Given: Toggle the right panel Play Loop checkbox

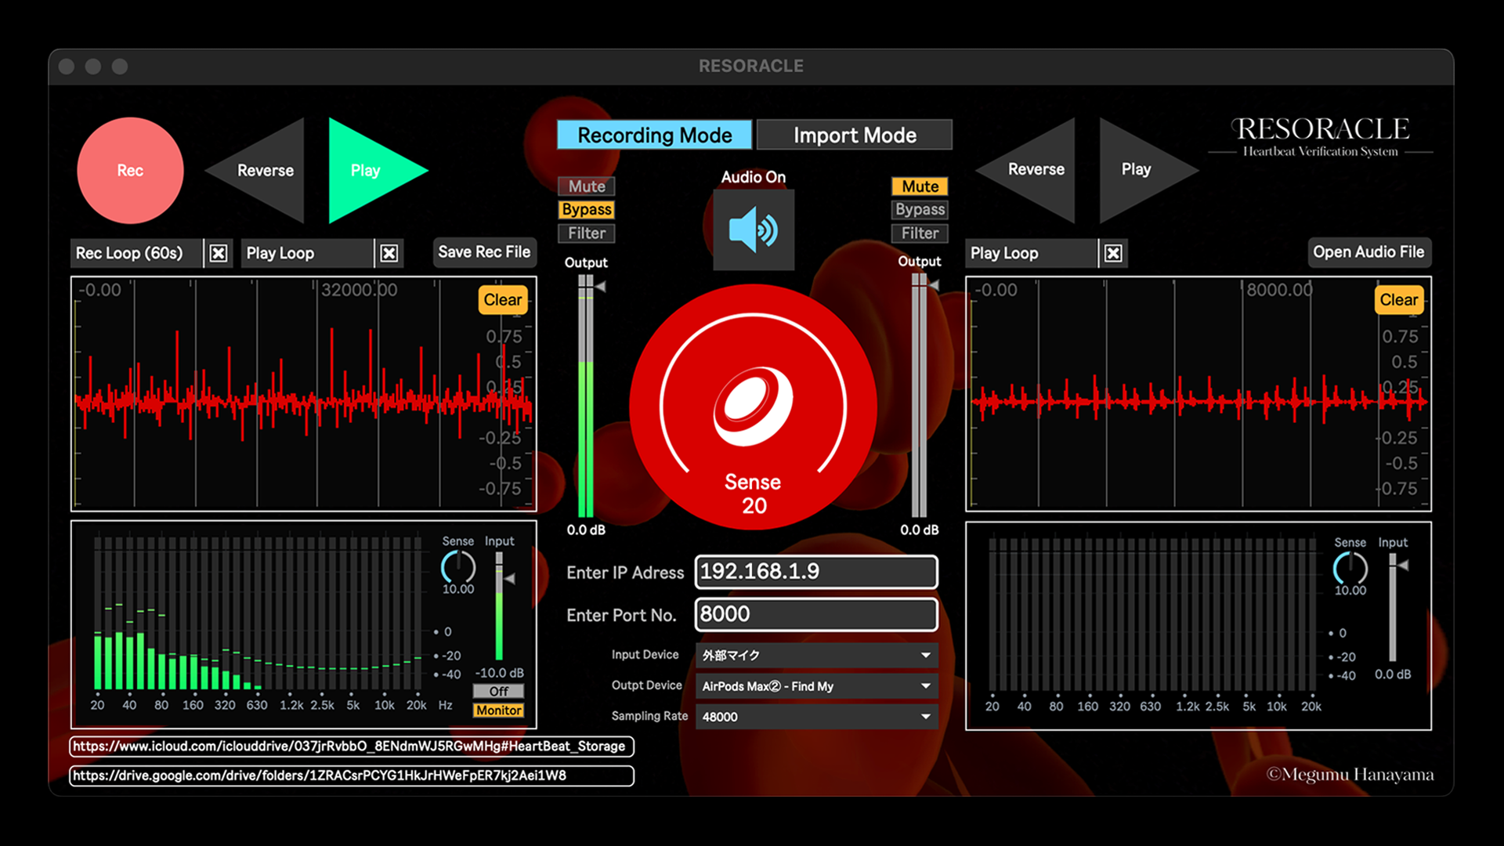Looking at the screenshot, I should (1113, 253).
